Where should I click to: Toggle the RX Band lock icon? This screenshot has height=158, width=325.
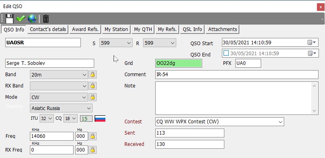(x=93, y=86)
